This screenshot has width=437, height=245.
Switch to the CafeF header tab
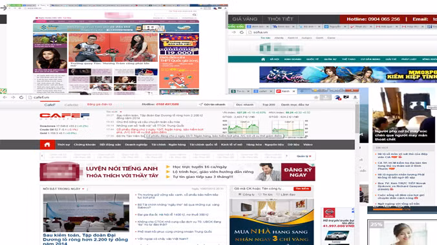[50, 105]
